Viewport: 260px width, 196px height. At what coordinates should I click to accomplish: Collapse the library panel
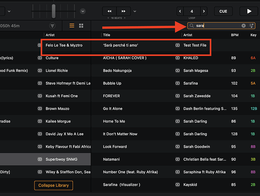53,185
